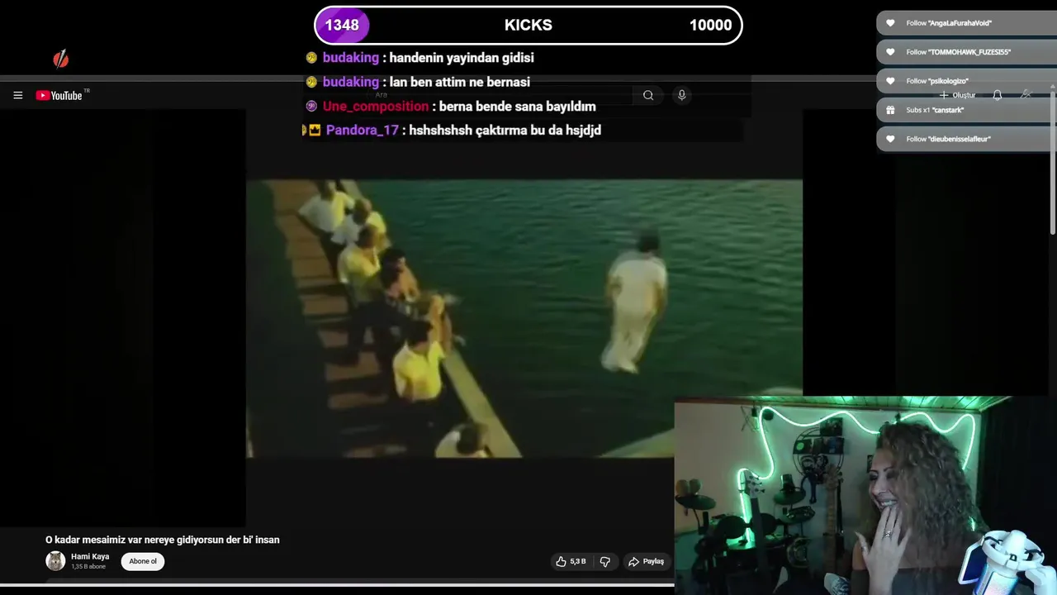The image size is (1057, 595).
Task: Click the heart icon beside Follow 'dieubenisselafleur'
Action: (x=890, y=139)
